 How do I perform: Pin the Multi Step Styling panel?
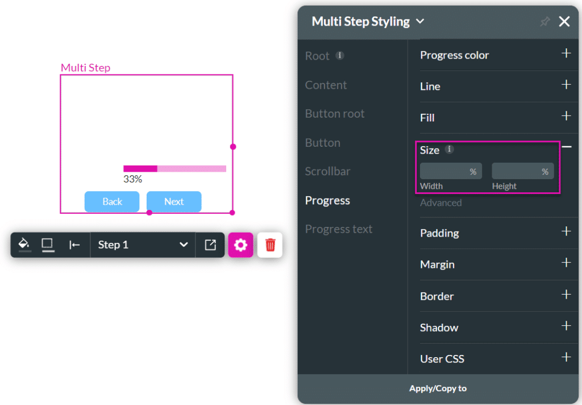click(x=544, y=22)
